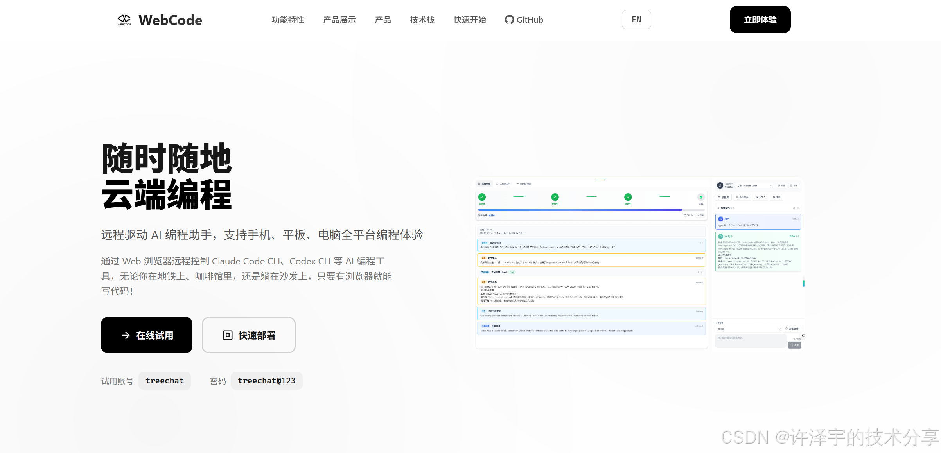Click the treechat@123 password chip
The height and width of the screenshot is (453, 941).
pyautogui.click(x=266, y=381)
